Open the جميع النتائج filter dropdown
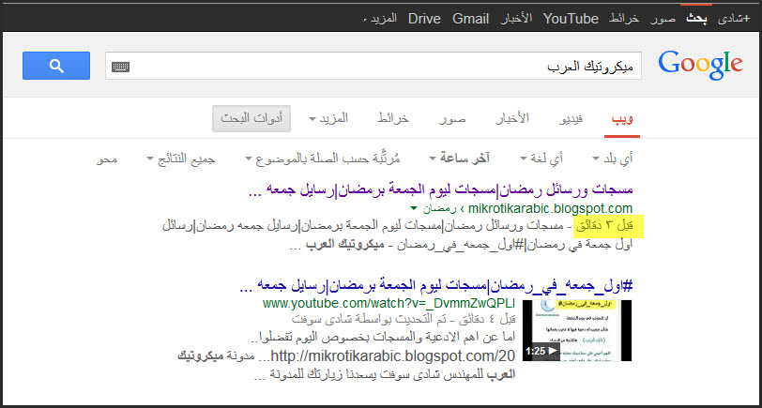This screenshot has width=762, height=408. 181,159
